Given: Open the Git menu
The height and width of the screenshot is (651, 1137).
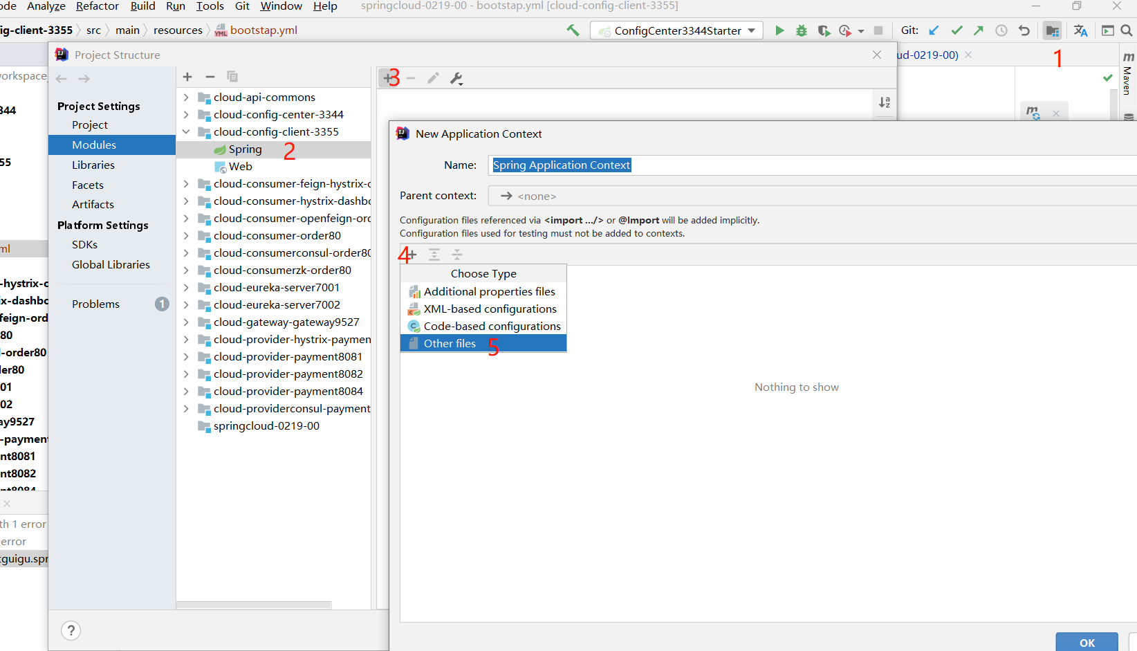Looking at the screenshot, I should coord(242,6).
